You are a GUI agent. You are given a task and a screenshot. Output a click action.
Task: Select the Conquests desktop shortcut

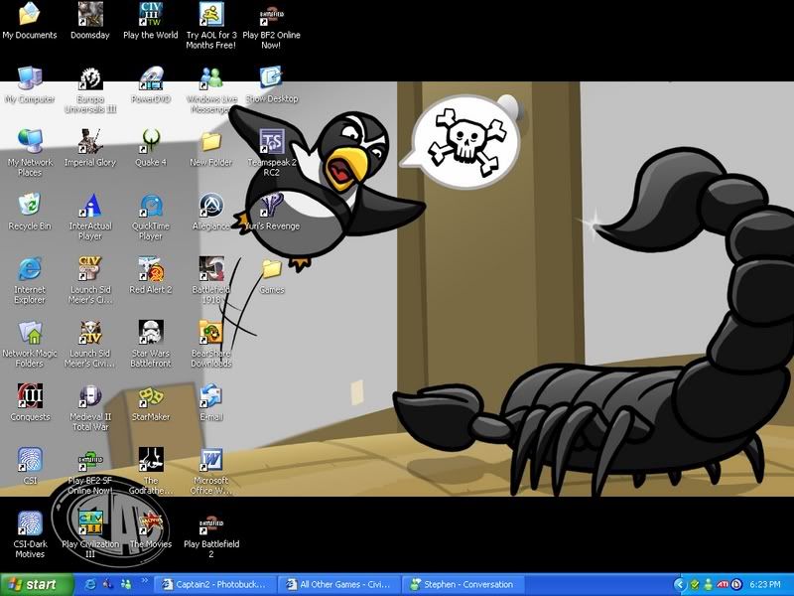(30, 403)
